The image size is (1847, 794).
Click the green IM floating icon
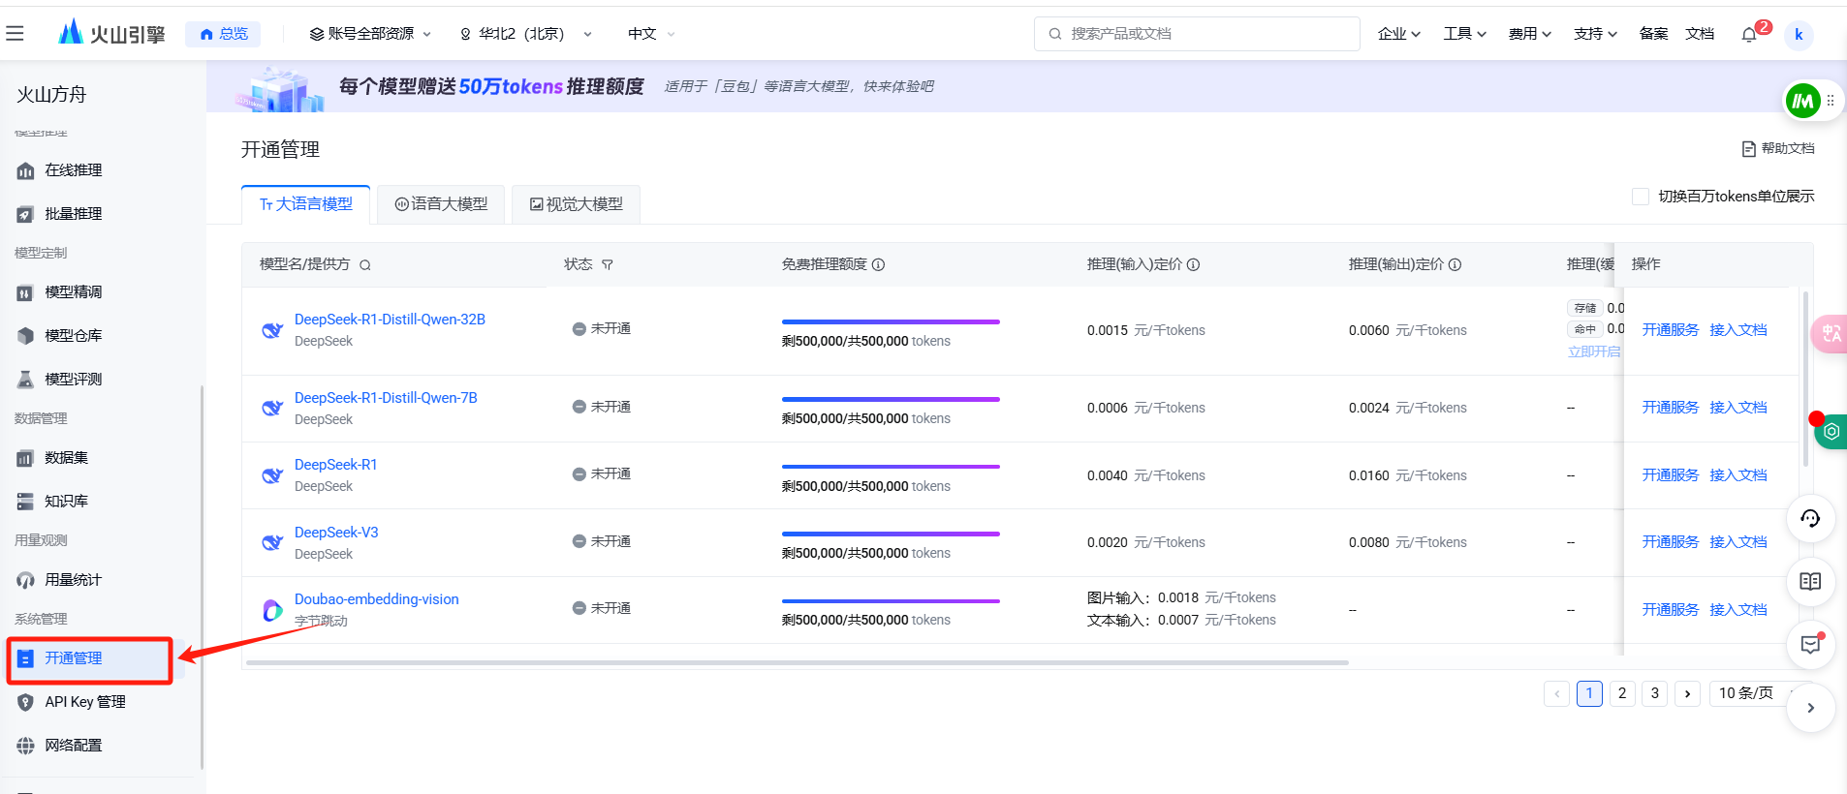[x=1803, y=101]
